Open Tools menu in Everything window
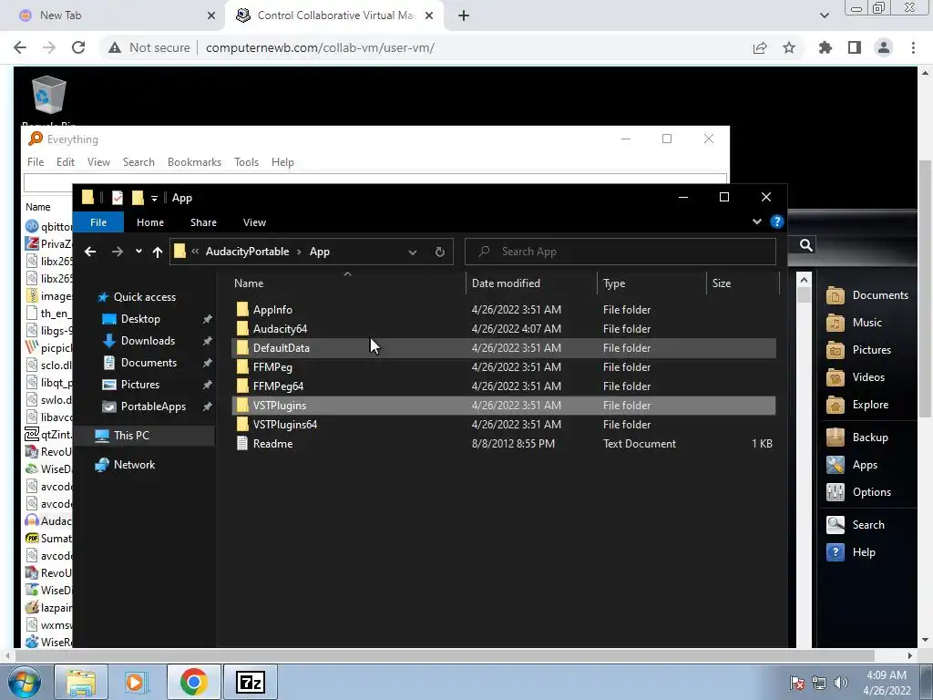Viewport: 933px width, 700px height. 246,162
